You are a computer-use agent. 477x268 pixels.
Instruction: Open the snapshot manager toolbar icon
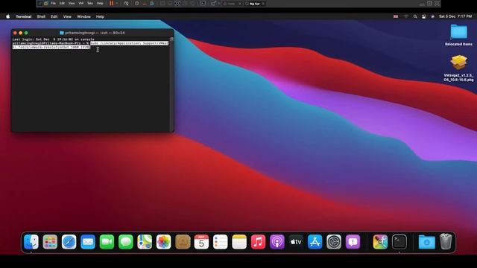coord(152,3)
